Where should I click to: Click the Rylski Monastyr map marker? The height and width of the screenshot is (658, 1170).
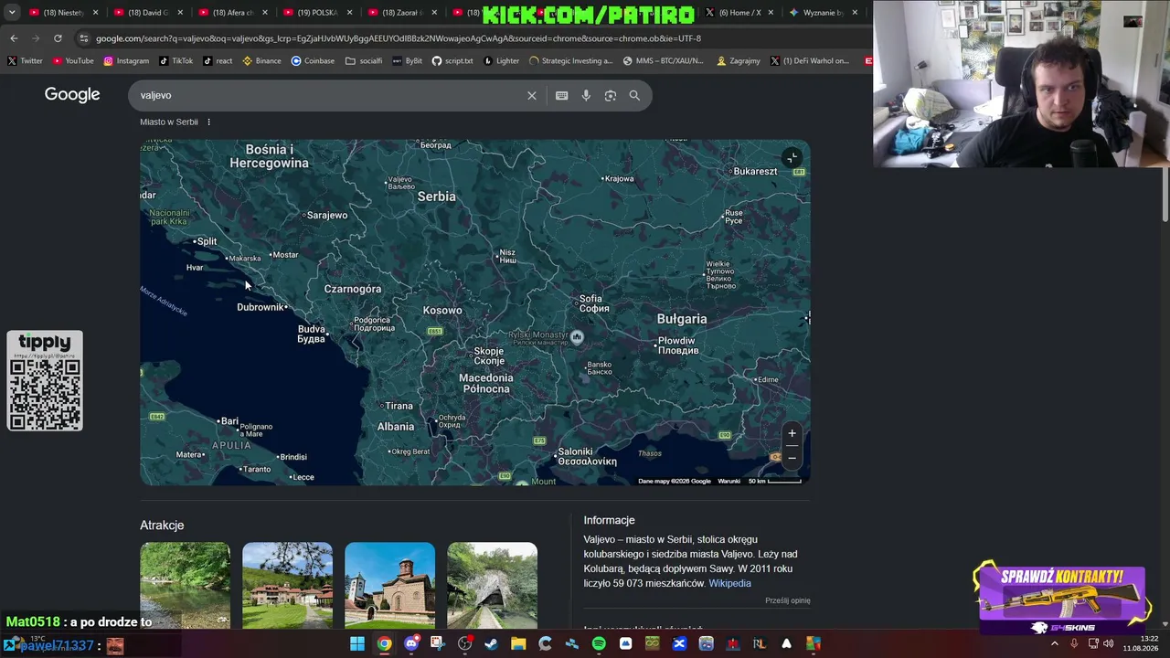(577, 337)
